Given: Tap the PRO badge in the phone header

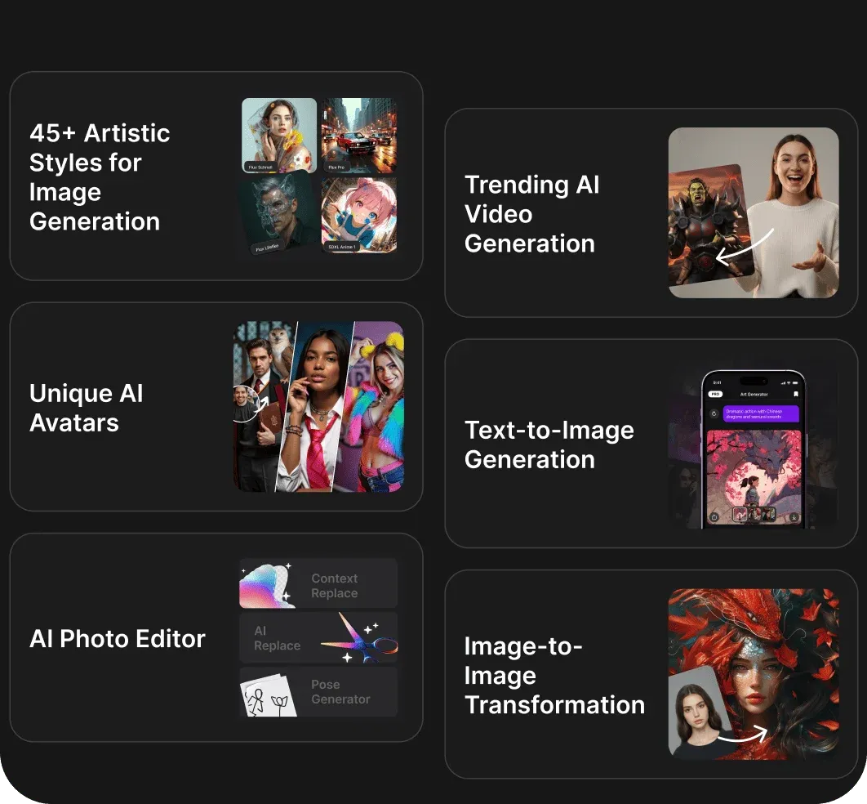Looking at the screenshot, I should pyautogui.click(x=714, y=394).
